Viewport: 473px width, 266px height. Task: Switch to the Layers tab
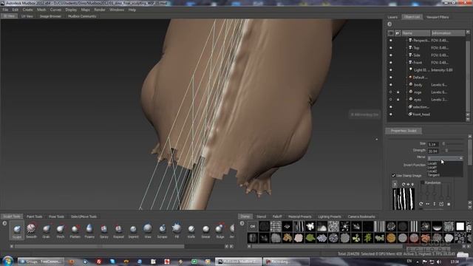point(392,17)
